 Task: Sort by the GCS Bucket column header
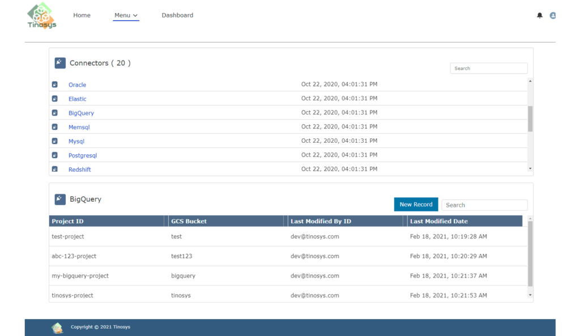189,221
